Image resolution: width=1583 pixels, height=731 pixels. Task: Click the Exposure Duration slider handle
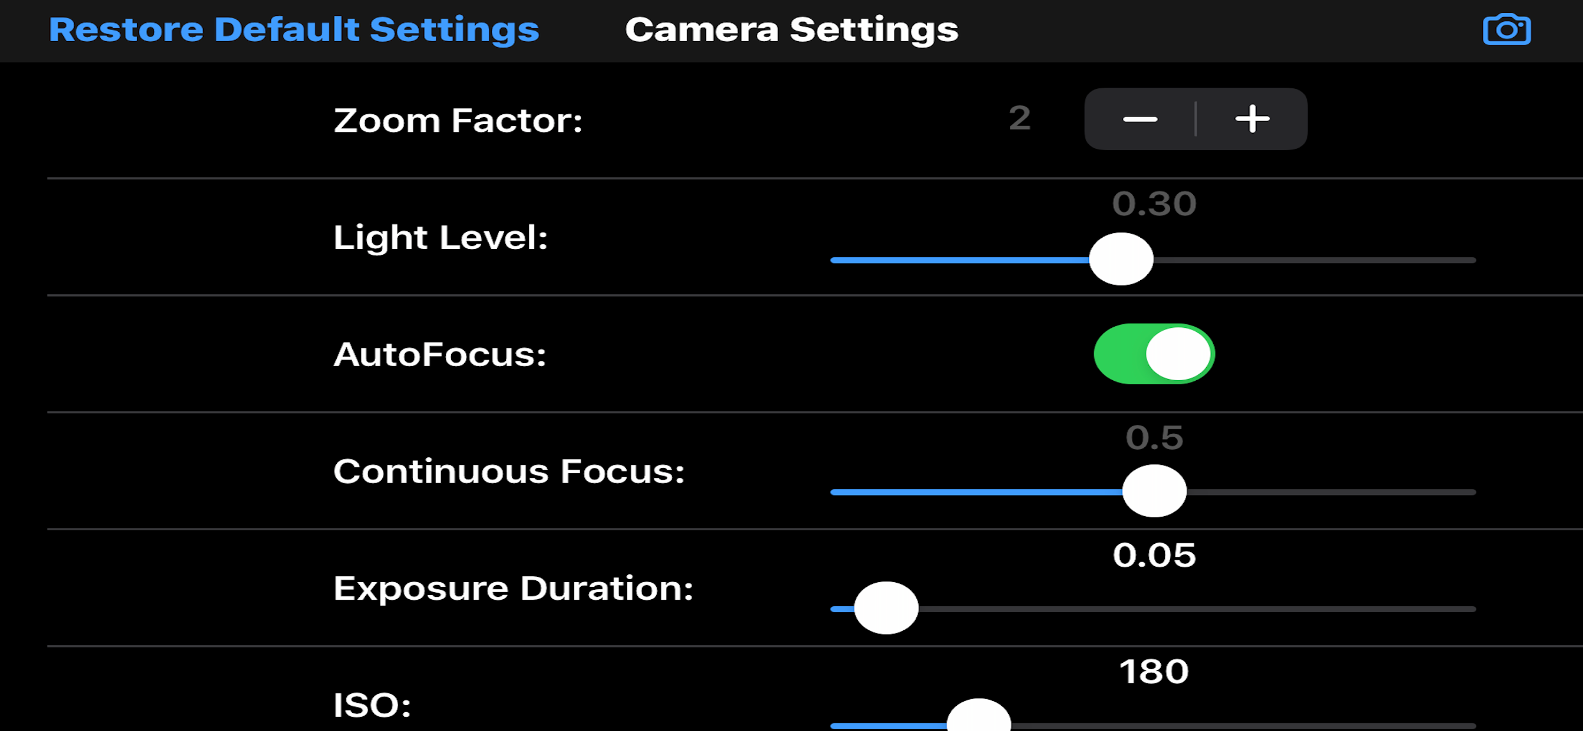(x=886, y=608)
